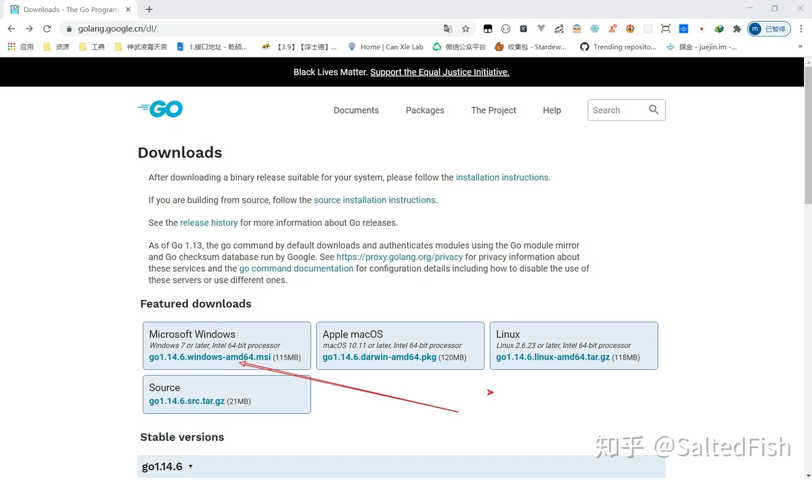Download go1.14.6.darwin-amd64.pkg

[380, 357]
